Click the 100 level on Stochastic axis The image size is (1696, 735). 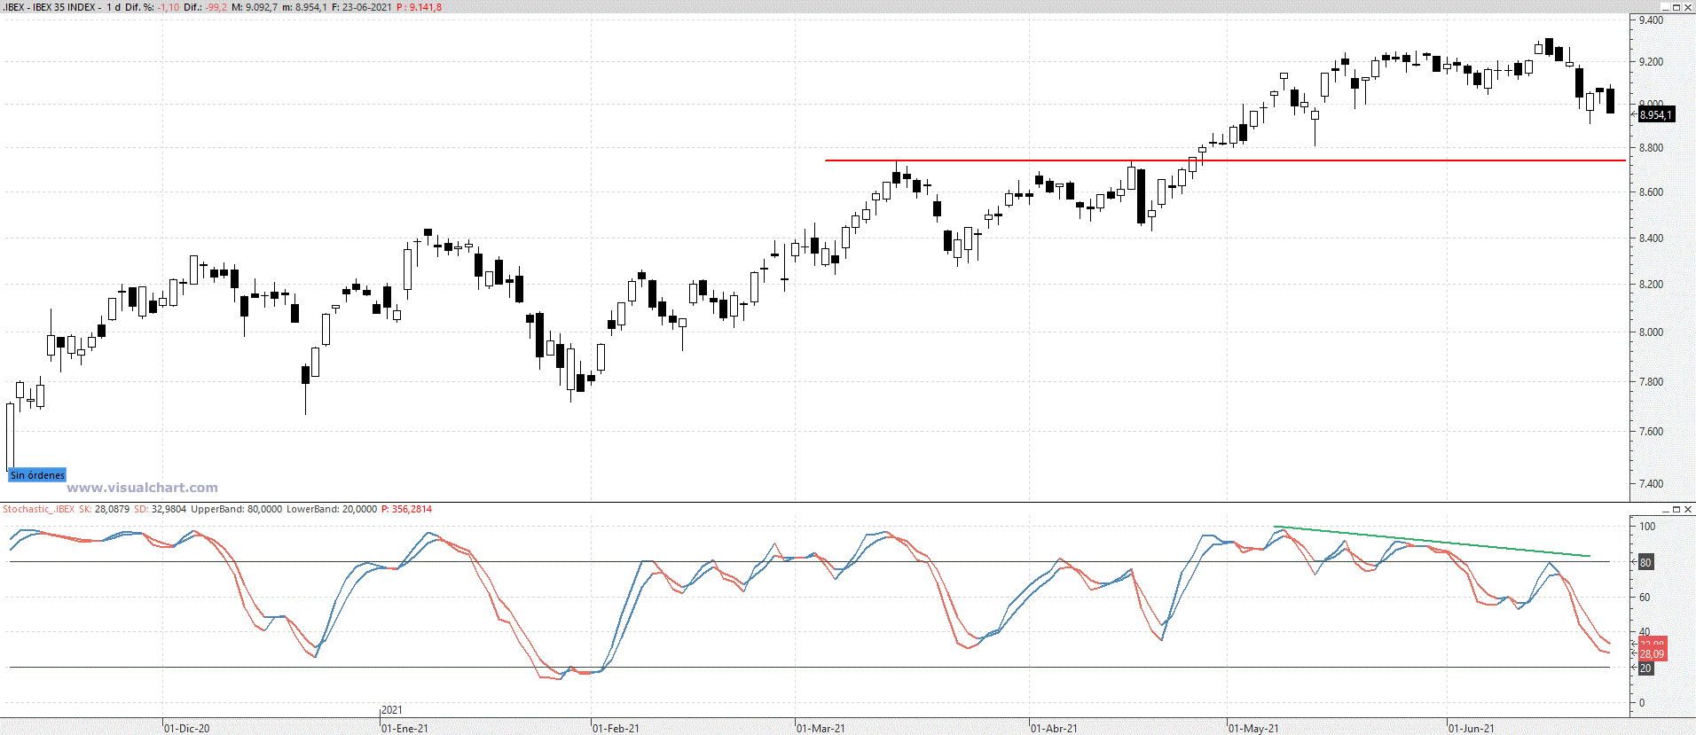(x=1646, y=527)
